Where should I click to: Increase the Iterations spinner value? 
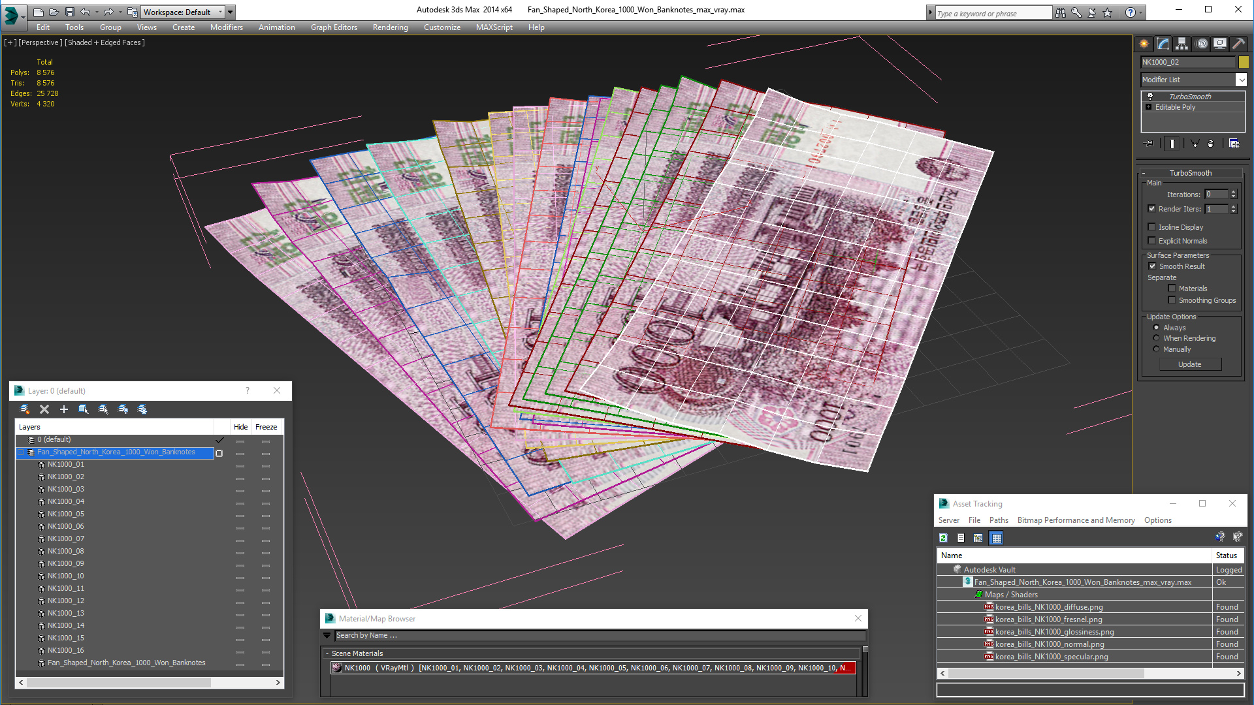(1233, 192)
